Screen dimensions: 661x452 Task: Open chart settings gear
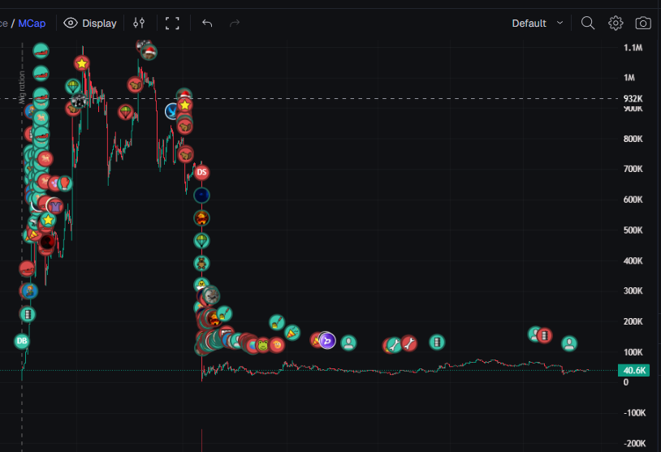tap(616, 24)
